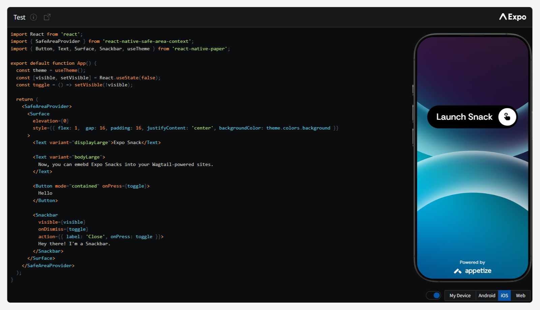Click the 'Now, you can emebd Expo Snacks' line
The height and width of the screenshot is (310, 540).
pyautogui.click(x=126, y=165)
